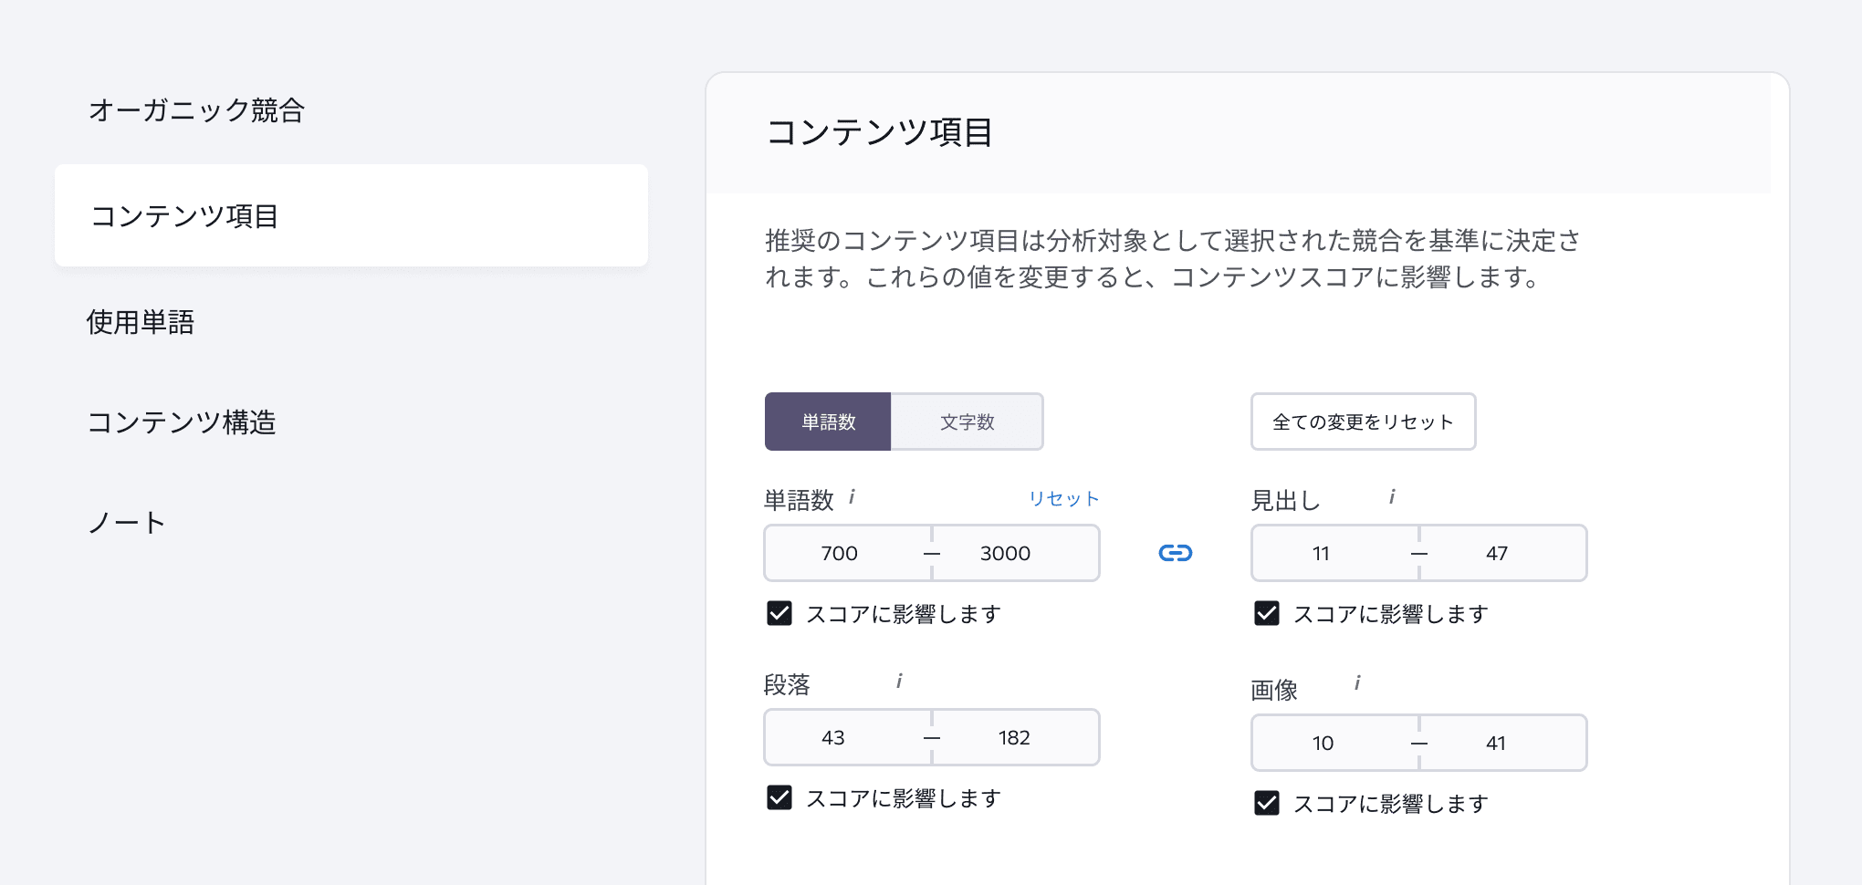Select ノート in the sidebar
The height and width of the screenshot is (885, 1862).
(x=125, y=522)
